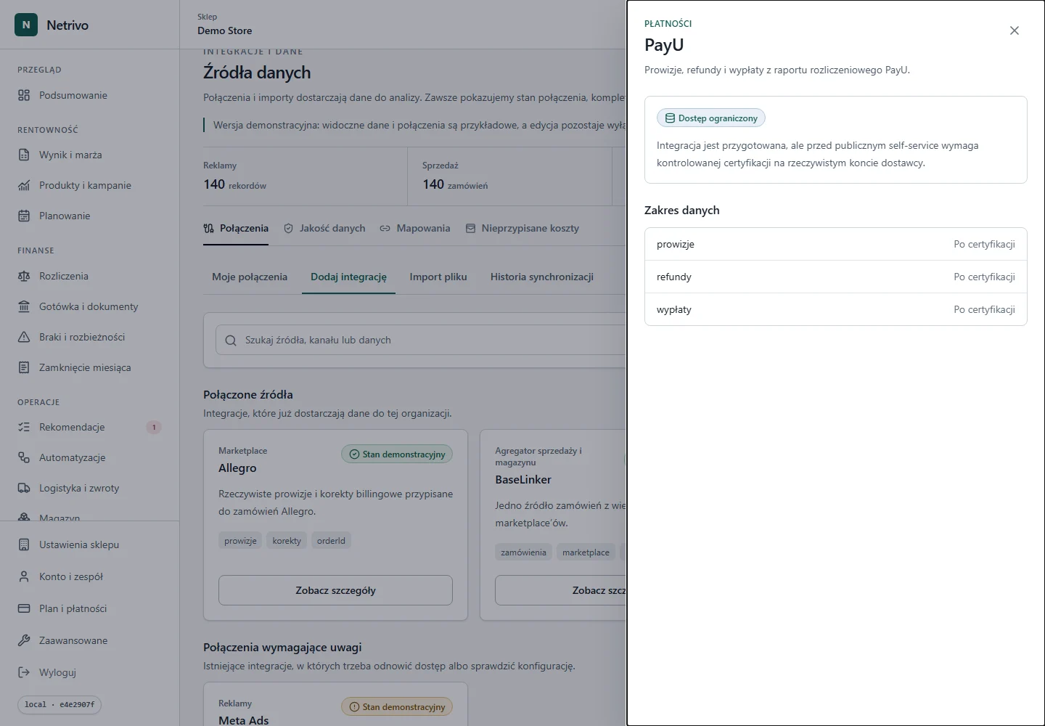1045x726 pixels.
Task: Click Zobacz szczegóły on Allegro card
Action: [x=335, y=590]
